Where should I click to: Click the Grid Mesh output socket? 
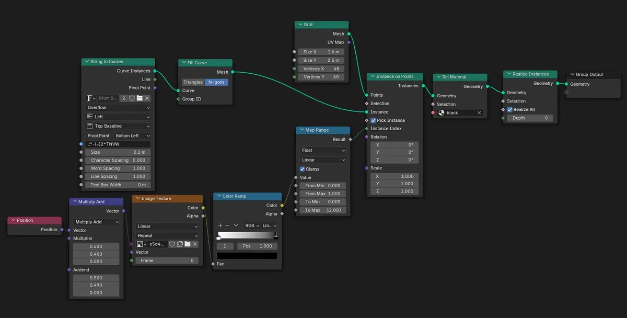point(349,34)
